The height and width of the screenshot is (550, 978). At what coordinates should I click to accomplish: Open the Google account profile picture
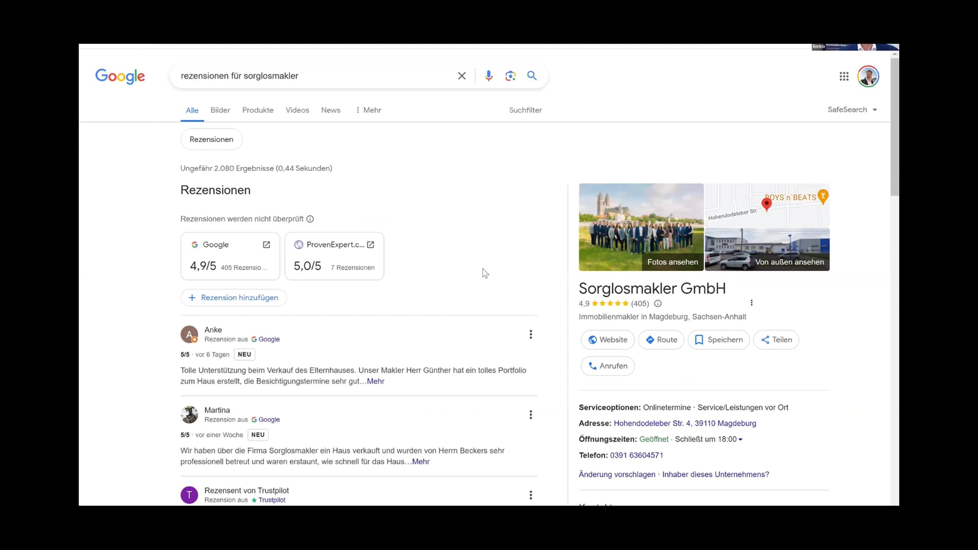click(868, 76)
